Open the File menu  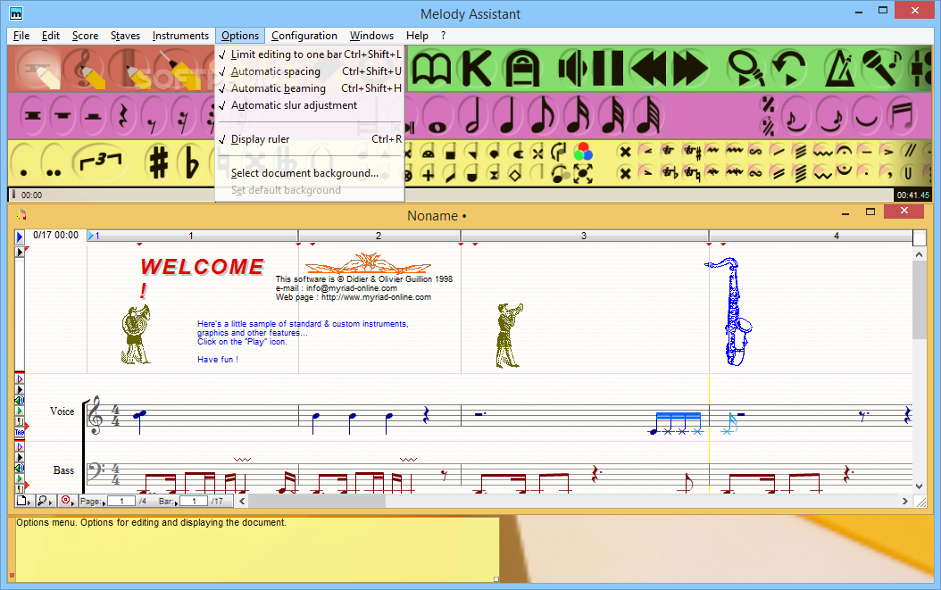point(21,36)
